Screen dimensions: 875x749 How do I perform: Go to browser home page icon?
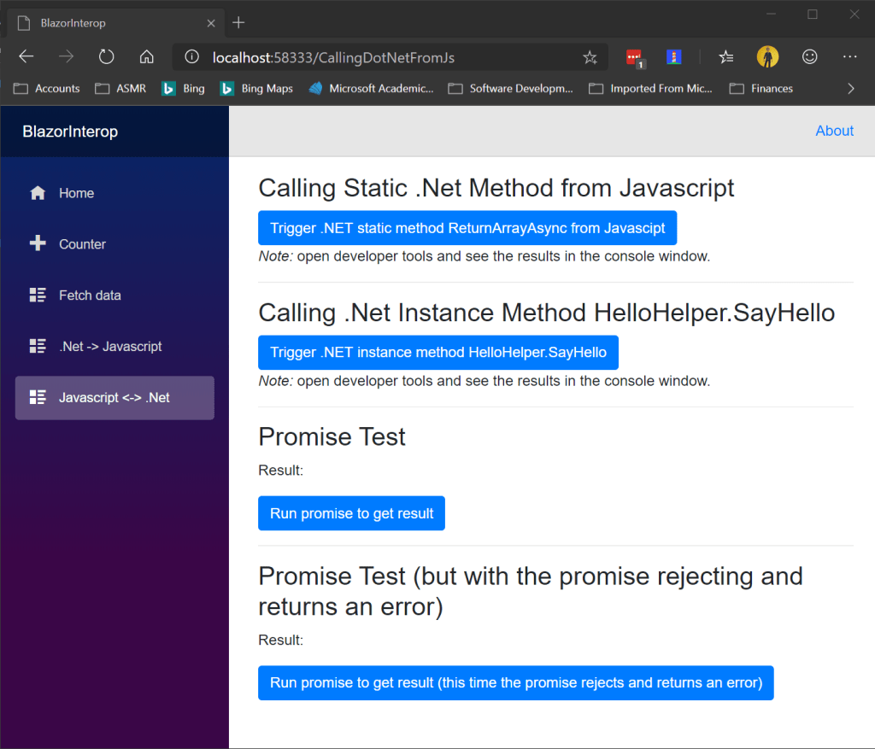[x=147, y=57]
